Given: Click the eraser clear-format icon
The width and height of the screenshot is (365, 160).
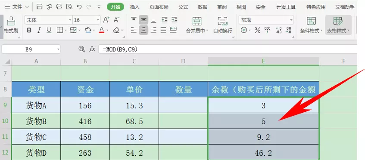Looking at the screenshot, I should tap(116, 30).
